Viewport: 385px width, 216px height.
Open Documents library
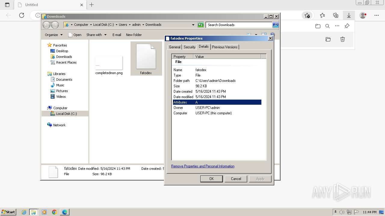pos(64,79)
